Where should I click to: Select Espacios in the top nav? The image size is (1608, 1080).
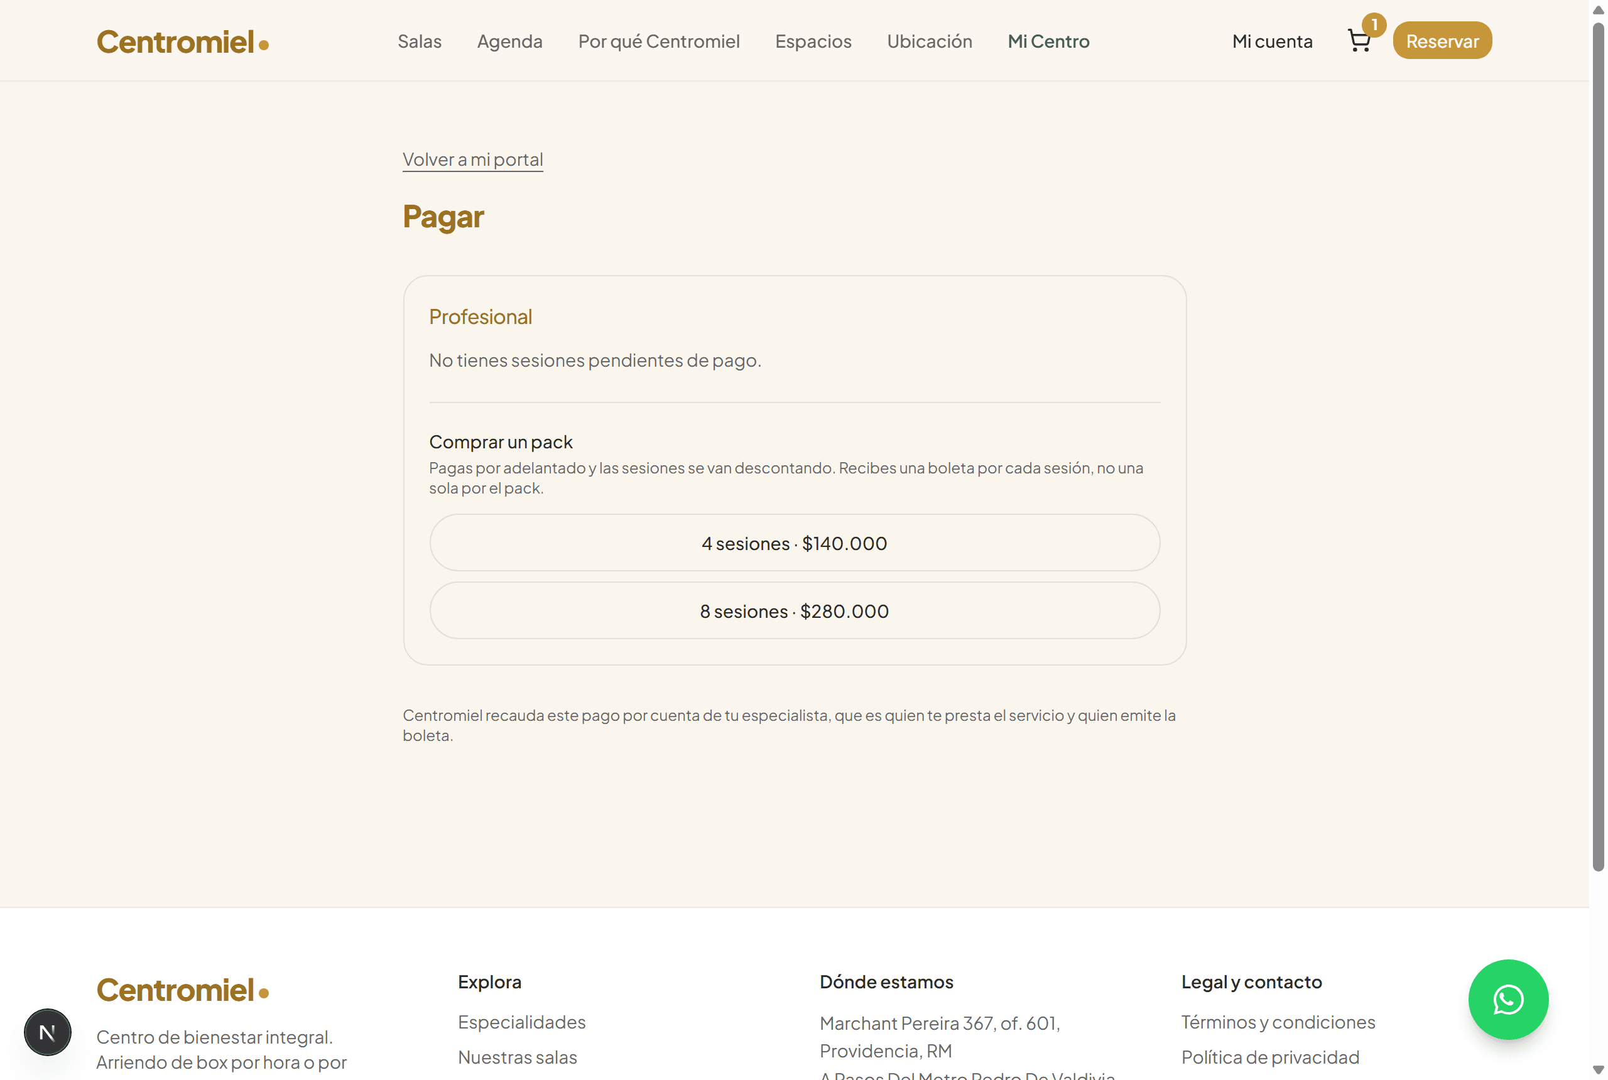[x=813, y=41]
